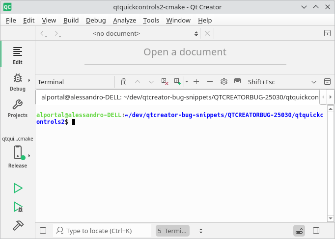The image size is (335, 239).
Task: Add a new terminal tab icon
Action: (x=177, y=82)
